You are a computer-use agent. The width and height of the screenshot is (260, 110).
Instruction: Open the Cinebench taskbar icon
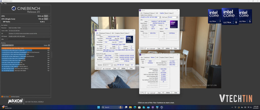click(162, 107)
